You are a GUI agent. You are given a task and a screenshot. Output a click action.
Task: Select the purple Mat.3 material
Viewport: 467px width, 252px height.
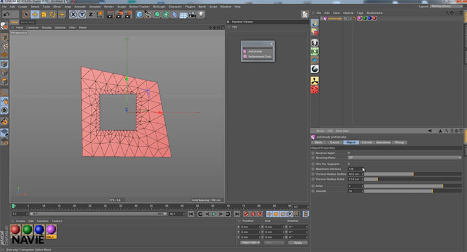click(x=51, y=231)
